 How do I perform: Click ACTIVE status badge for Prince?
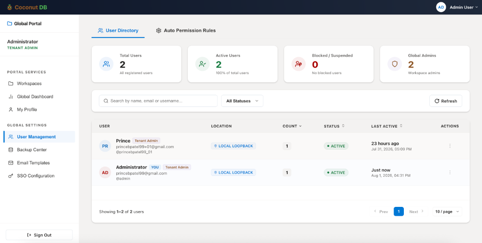coord(336,146)
